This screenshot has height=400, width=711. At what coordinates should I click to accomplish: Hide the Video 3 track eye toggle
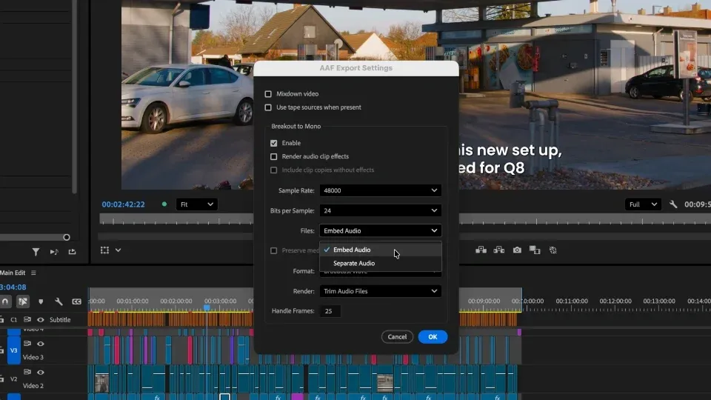pos(40,344)
